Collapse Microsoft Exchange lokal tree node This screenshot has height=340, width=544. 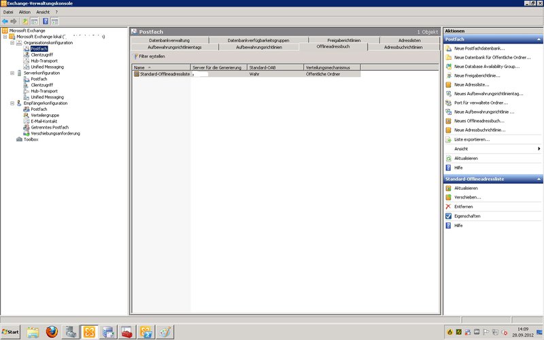pyautogui.click(x=5, y=37)
